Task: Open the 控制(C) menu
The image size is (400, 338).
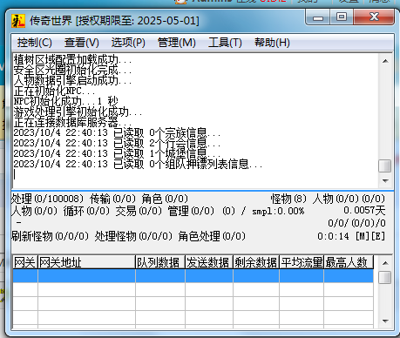Action: [34, 43]
